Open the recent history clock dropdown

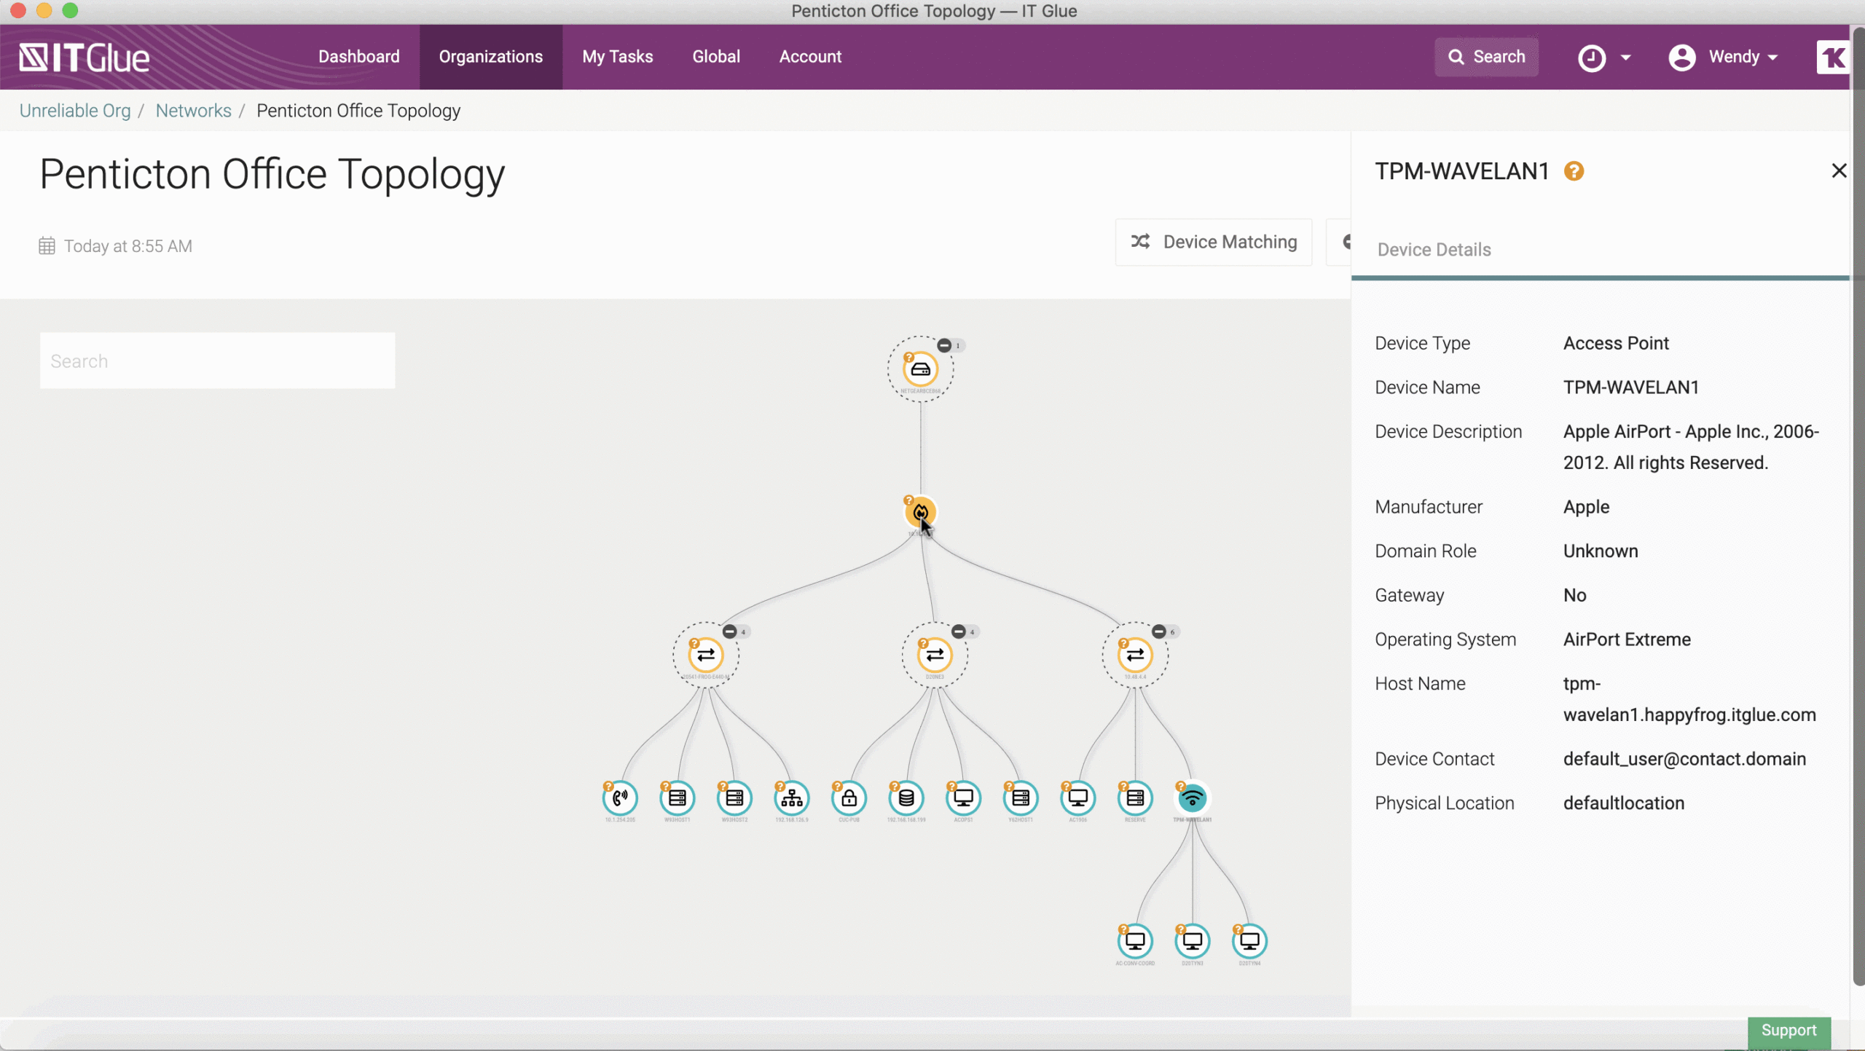pyautogui.click(x=1603, y=58)
